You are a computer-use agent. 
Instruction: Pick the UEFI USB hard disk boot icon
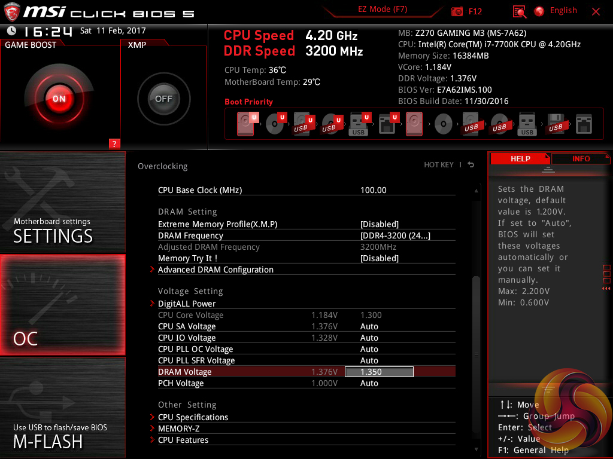pos(304,124)
